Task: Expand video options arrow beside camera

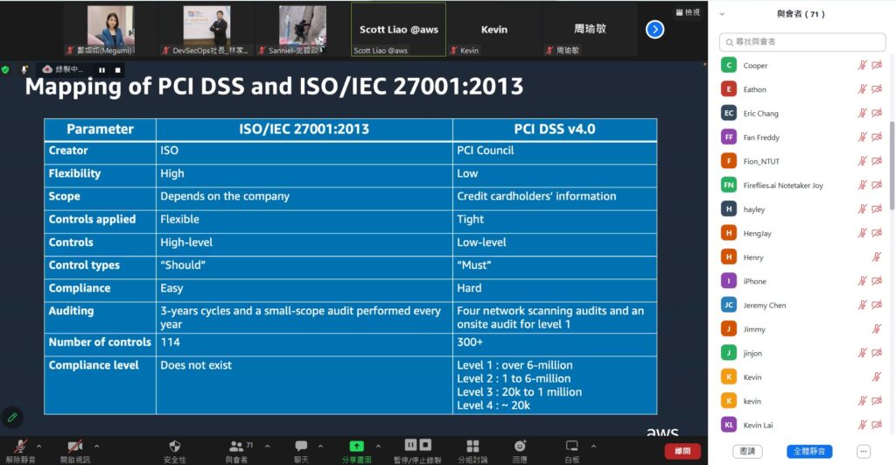Action: (96, 446)
